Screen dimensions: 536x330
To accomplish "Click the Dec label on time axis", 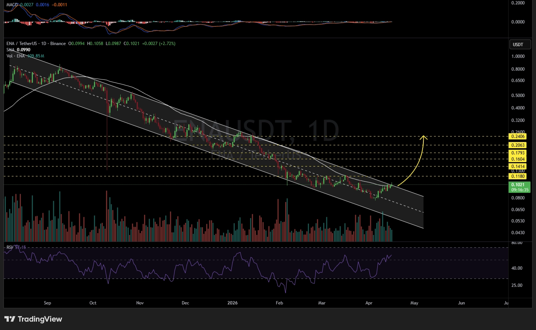I will click(185, 303).
